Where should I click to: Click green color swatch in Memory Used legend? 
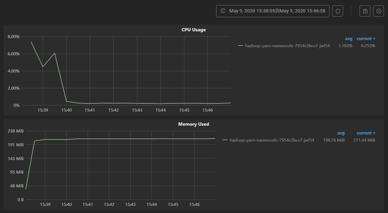coord(225,140)
